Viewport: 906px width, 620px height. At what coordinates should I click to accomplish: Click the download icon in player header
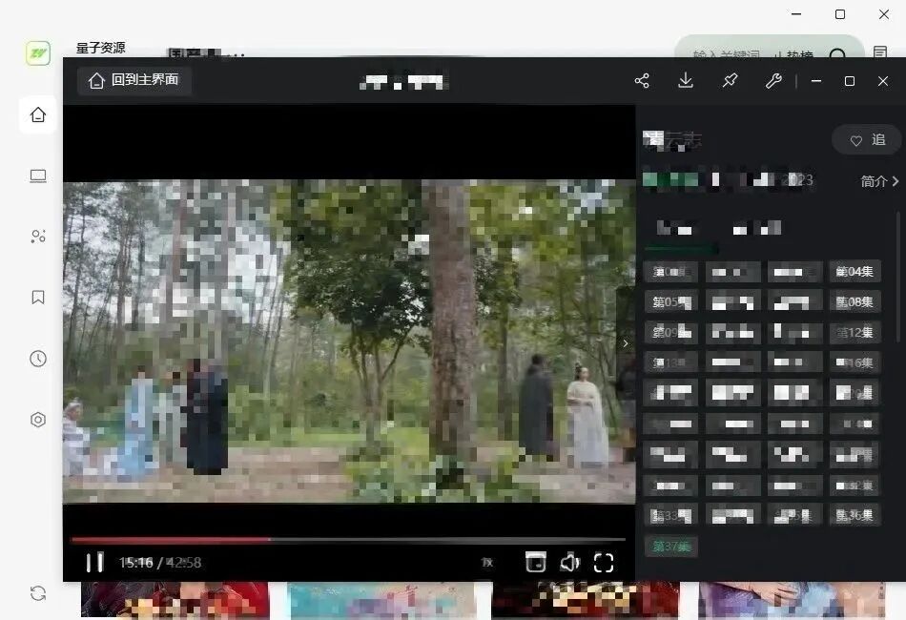(686, 80)
